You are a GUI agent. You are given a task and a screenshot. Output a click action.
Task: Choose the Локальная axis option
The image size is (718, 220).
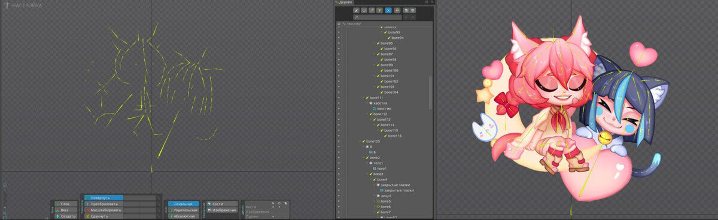(x=183, y=204)
